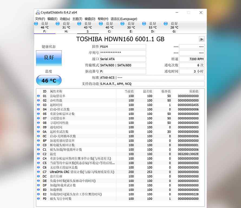Click status orb for attribute C7 UltraDMA CRC
Viewport: 241px width, 208px height.
[38, 172]
